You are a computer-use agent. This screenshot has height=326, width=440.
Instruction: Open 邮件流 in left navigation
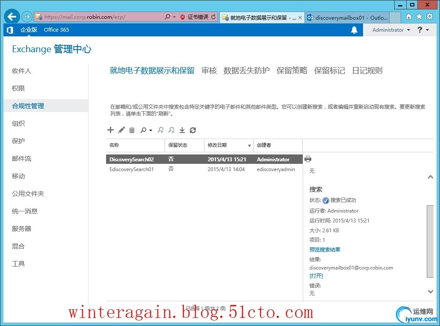(x=21, y=159)
